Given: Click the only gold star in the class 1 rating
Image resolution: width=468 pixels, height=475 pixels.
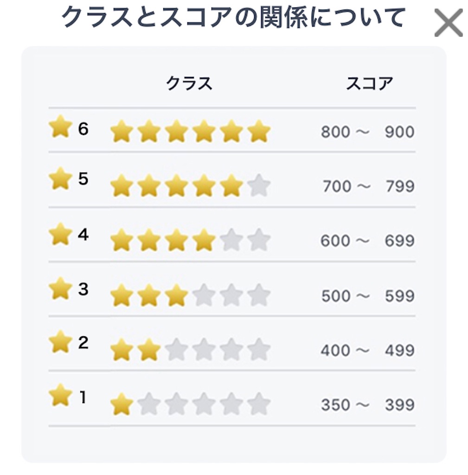Looking at the screenshot, I should (122, 404).
